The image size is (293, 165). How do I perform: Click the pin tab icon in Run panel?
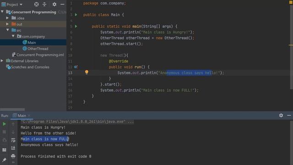pyautogui.click(x=4, y=160)
